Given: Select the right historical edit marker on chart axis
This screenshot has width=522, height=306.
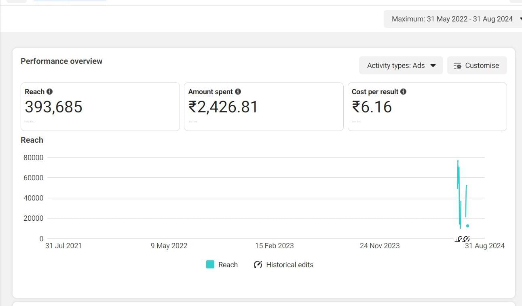Looking at the screenshot, I should tap(467, 239).
